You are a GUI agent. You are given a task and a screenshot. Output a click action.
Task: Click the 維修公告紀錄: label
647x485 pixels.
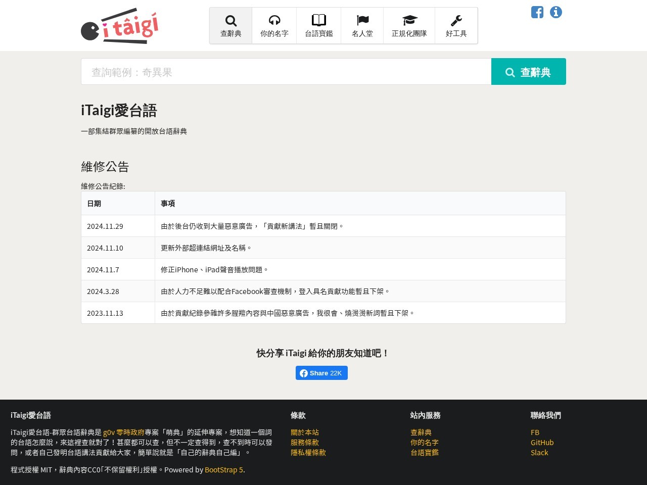[x=103, y=186]
